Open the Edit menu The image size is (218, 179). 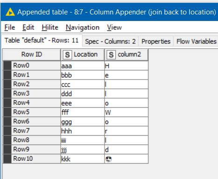(x=28, y=28)
